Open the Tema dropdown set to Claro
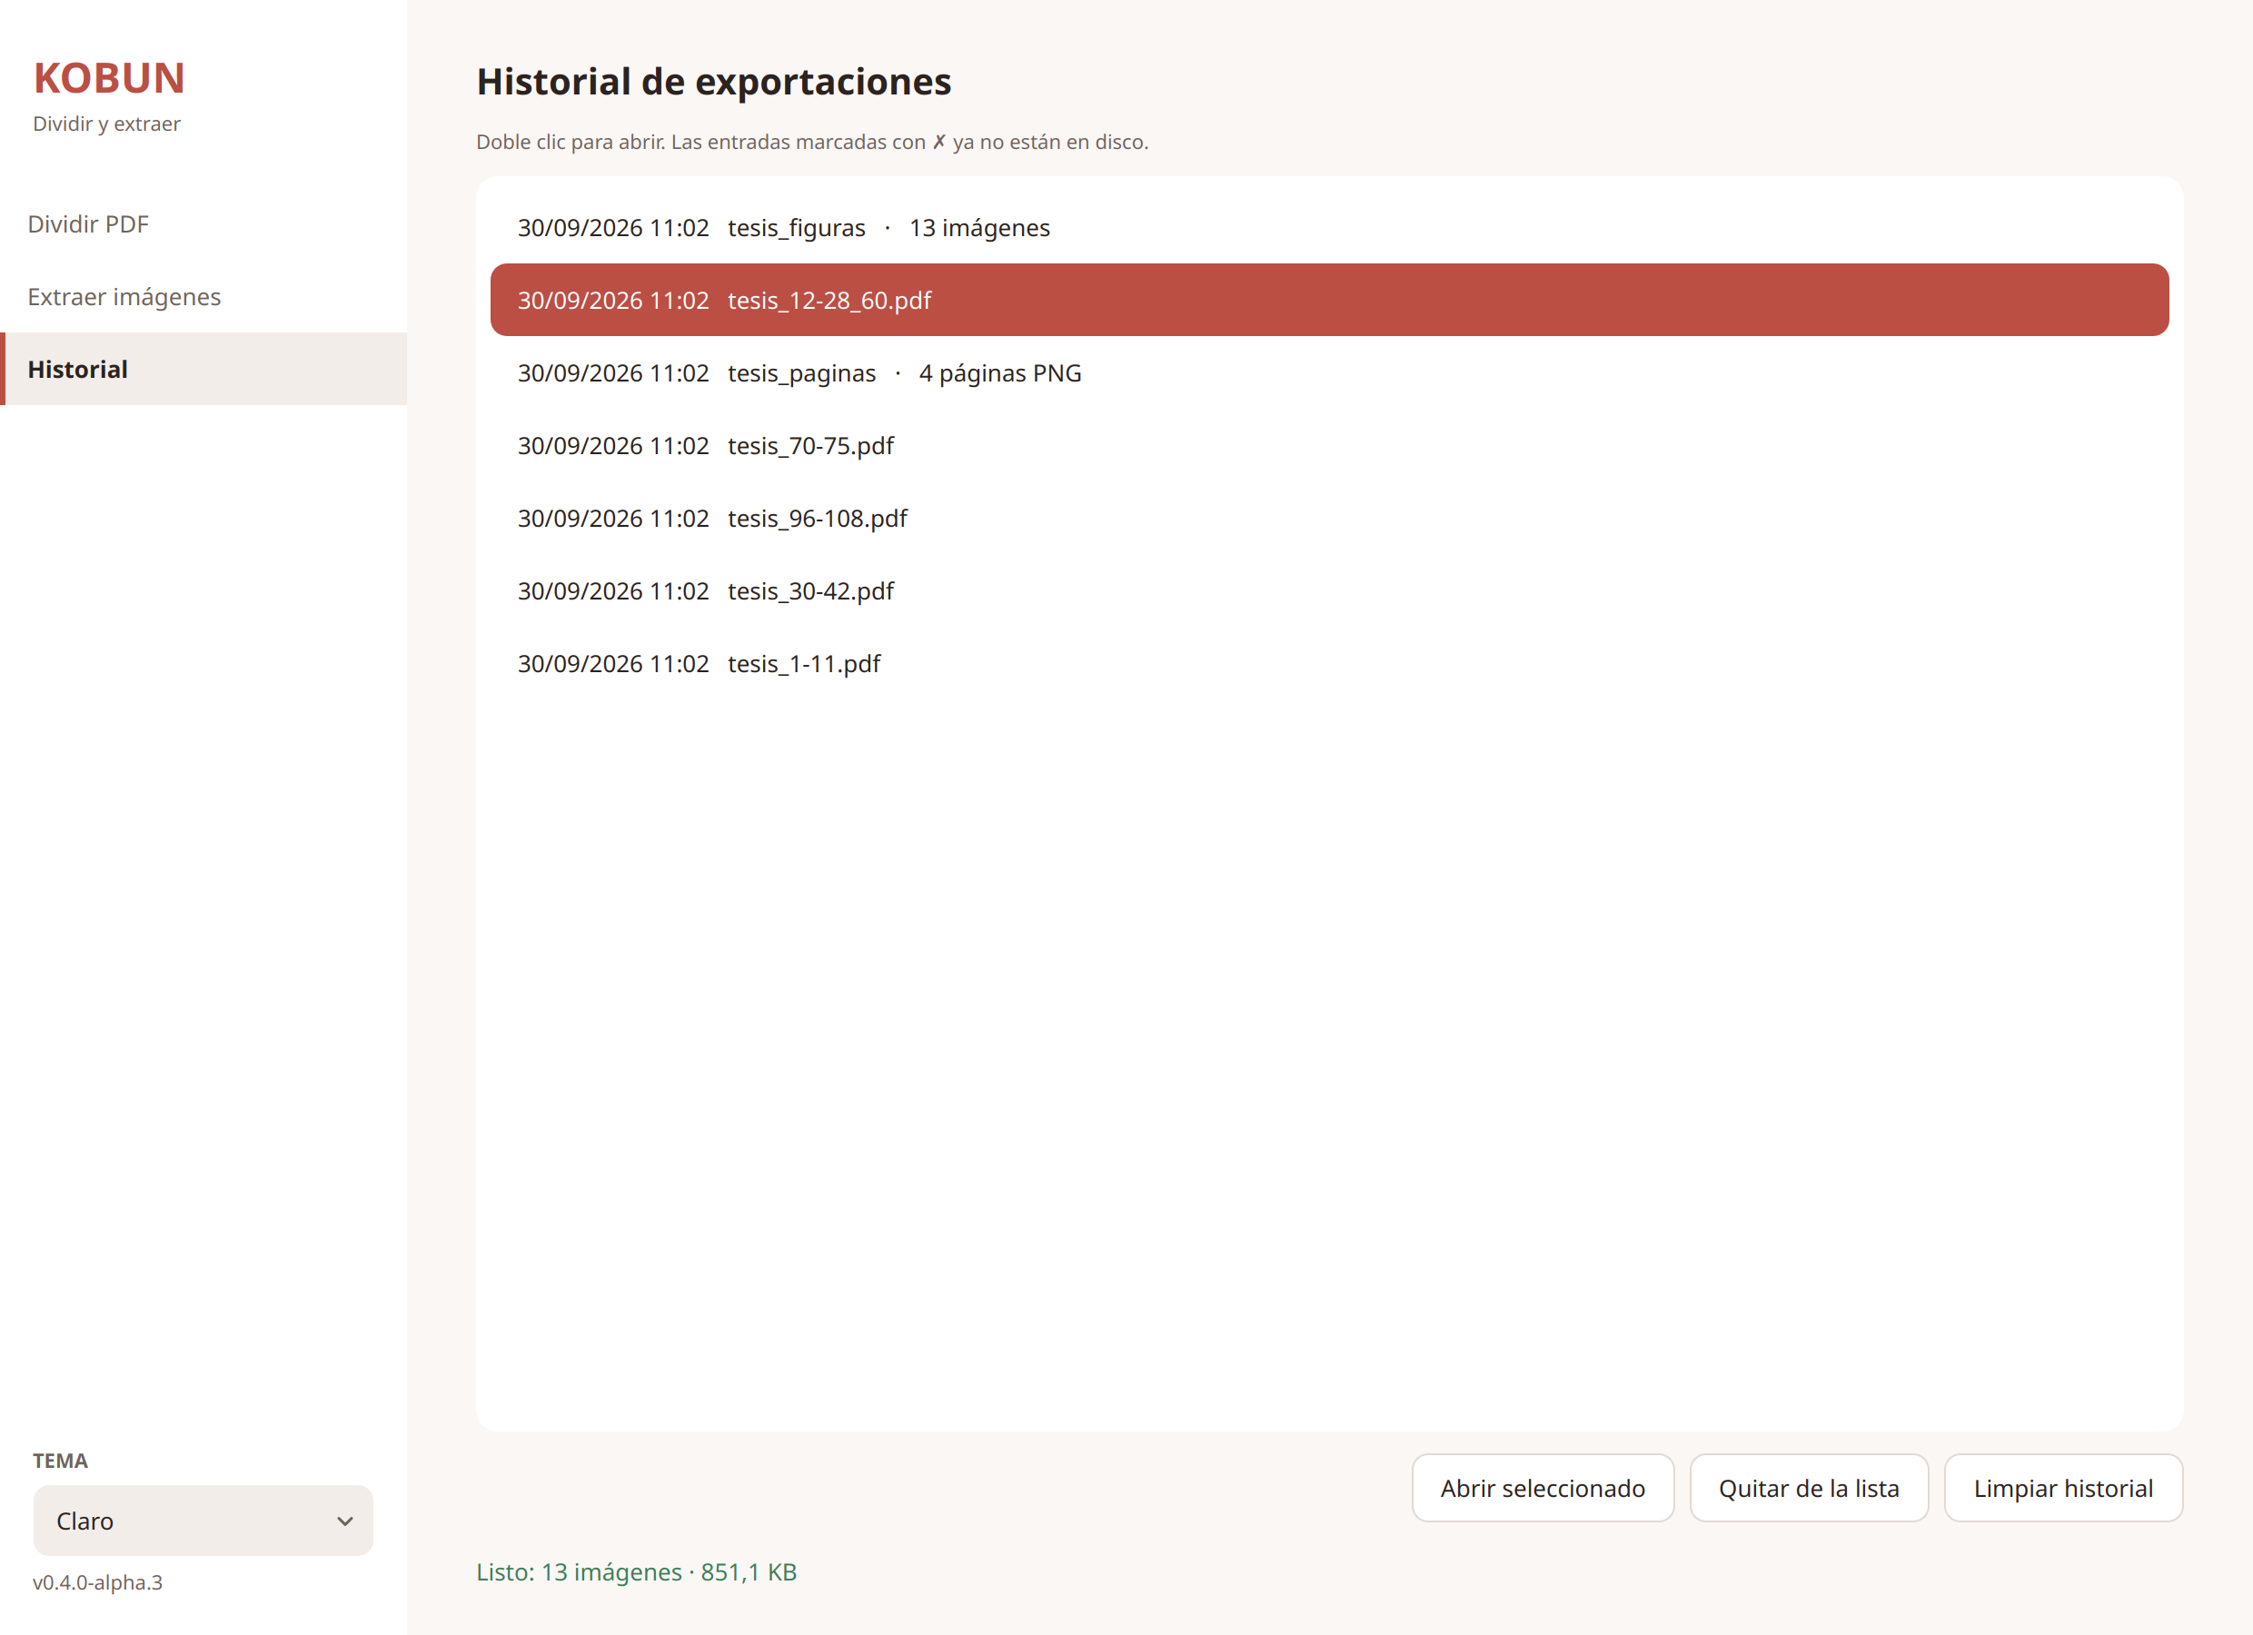 coord(203,1521)
